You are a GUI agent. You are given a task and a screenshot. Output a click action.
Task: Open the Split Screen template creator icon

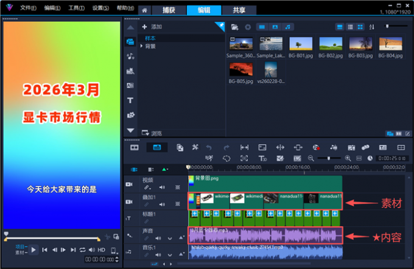[401, 147]
